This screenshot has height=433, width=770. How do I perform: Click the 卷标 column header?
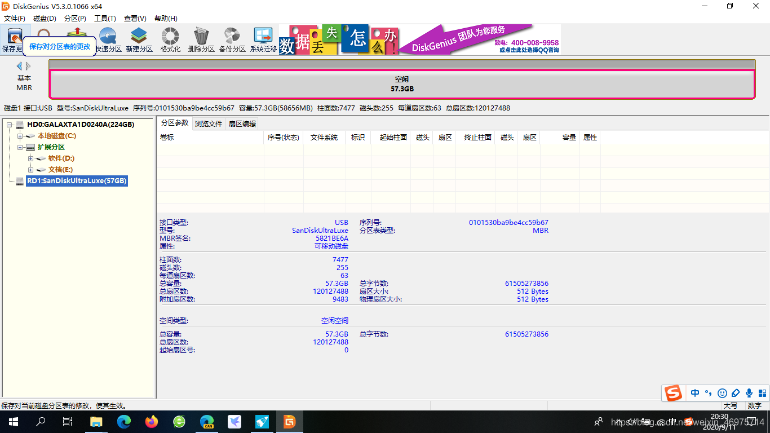pos(210,138)
